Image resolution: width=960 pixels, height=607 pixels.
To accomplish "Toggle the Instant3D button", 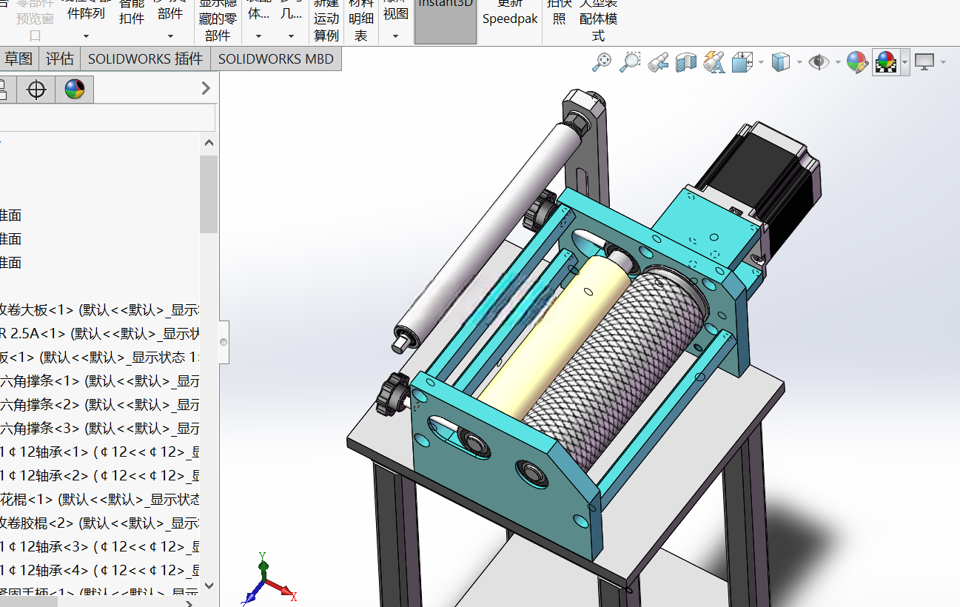I will (446, 21).
